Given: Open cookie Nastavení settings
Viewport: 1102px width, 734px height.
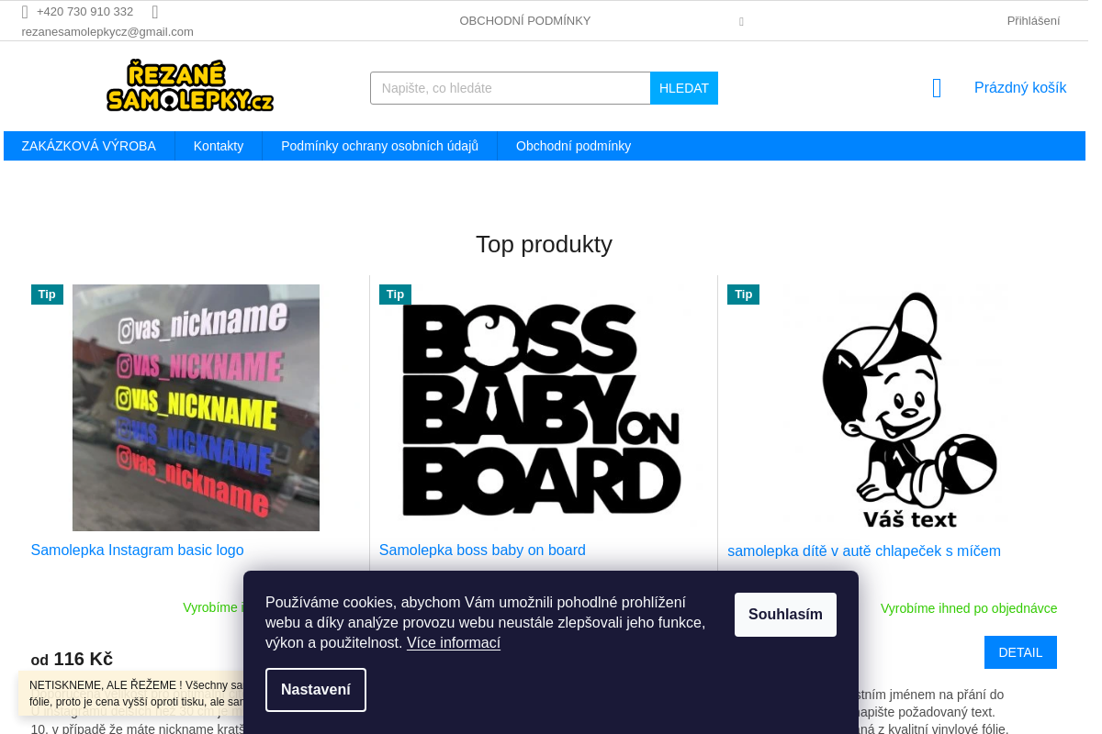Looking at the screenshot, I should point(316,690).
